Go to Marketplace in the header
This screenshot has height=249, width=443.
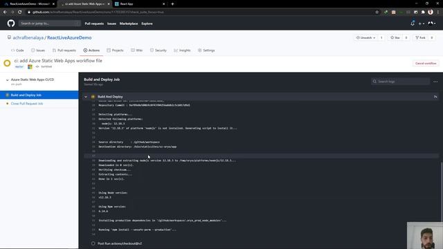pos(129,24)
